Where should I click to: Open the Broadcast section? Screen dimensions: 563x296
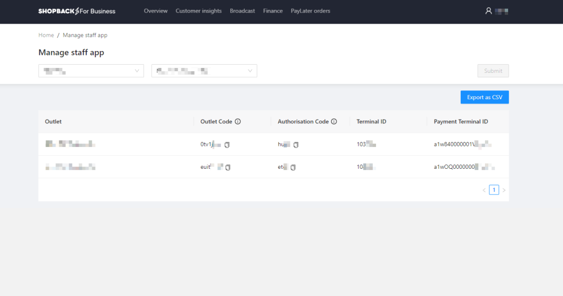click(x=242, y=11)
